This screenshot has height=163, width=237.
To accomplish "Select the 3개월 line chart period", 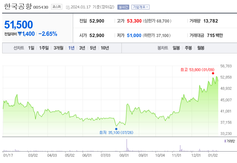I will (59, 48).
